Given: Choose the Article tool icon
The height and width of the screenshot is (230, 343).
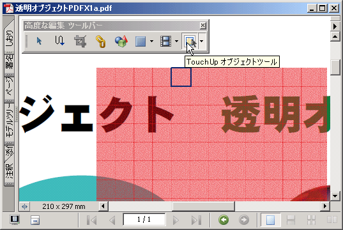Looking at the screenshot, I should coord(59,41).
